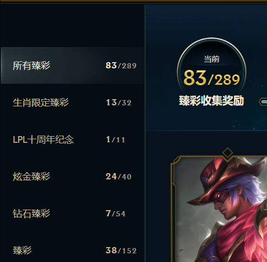Viewport: 267px width, 262px height.
Task: Switch to LPL十周年纪念 collection
Action: 72,140
